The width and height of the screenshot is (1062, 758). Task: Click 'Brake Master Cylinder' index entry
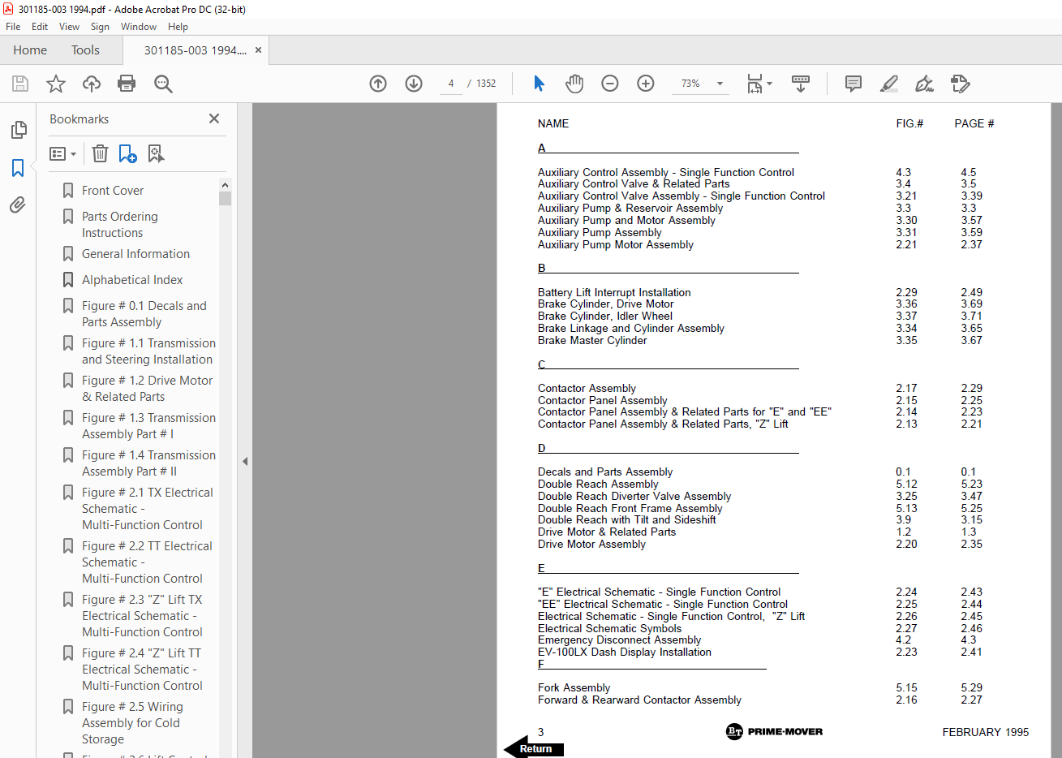592,340
